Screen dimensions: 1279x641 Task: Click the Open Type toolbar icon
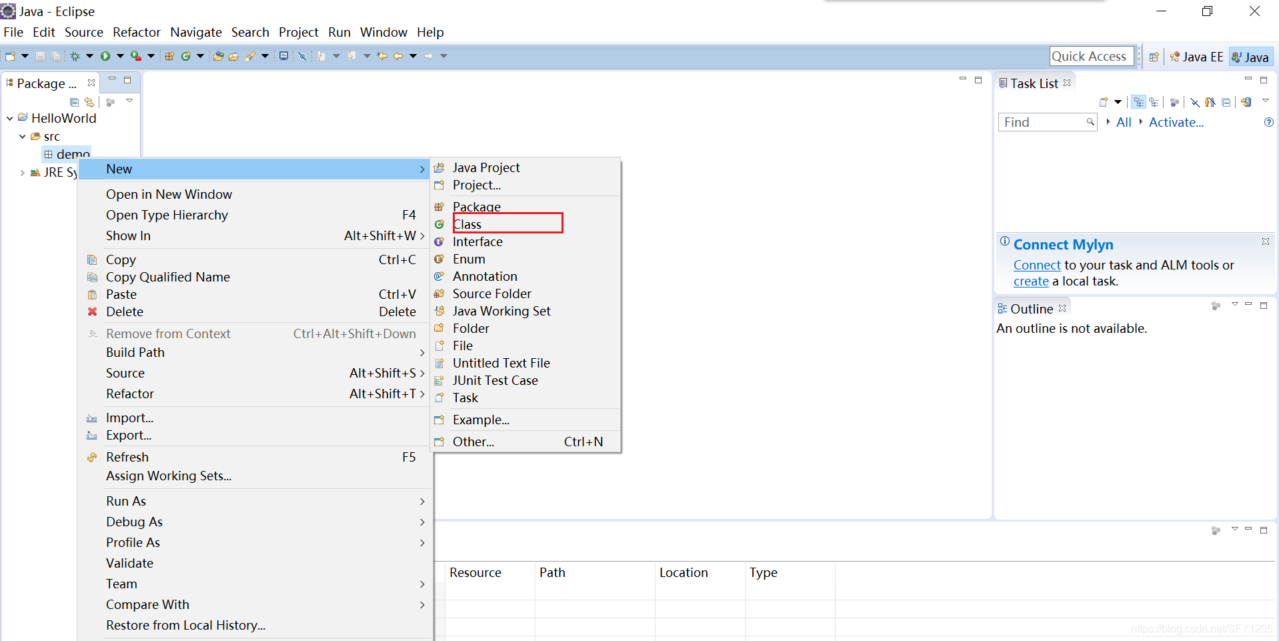pyautogui.click(x=218, y=56)
